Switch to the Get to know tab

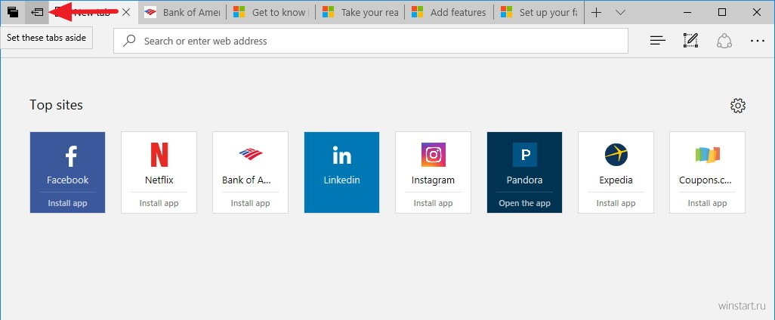[271, 12]
